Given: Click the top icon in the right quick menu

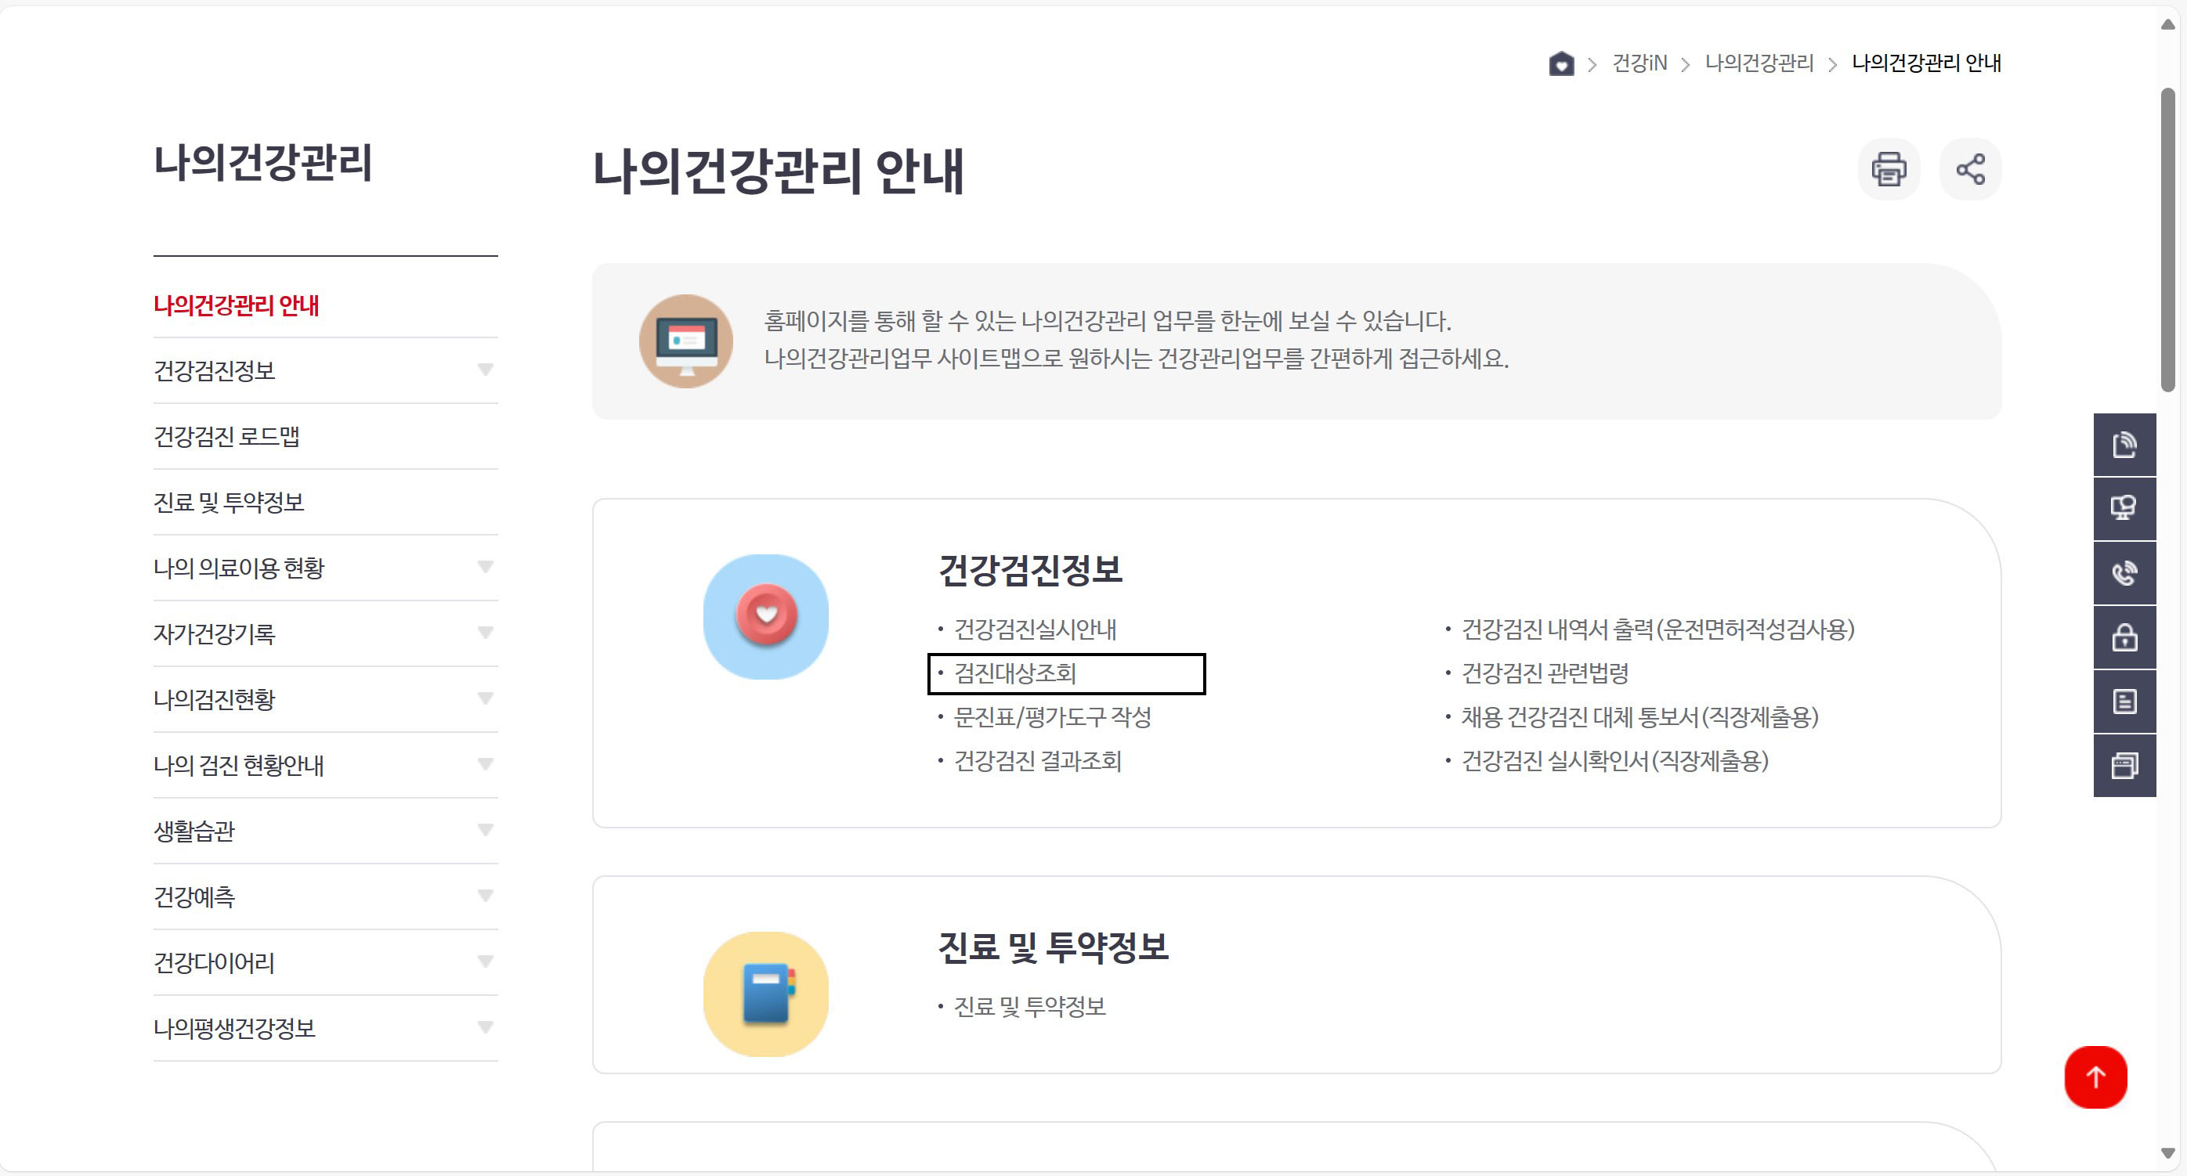Looking at the screenshot, I should coord(2124,444).
